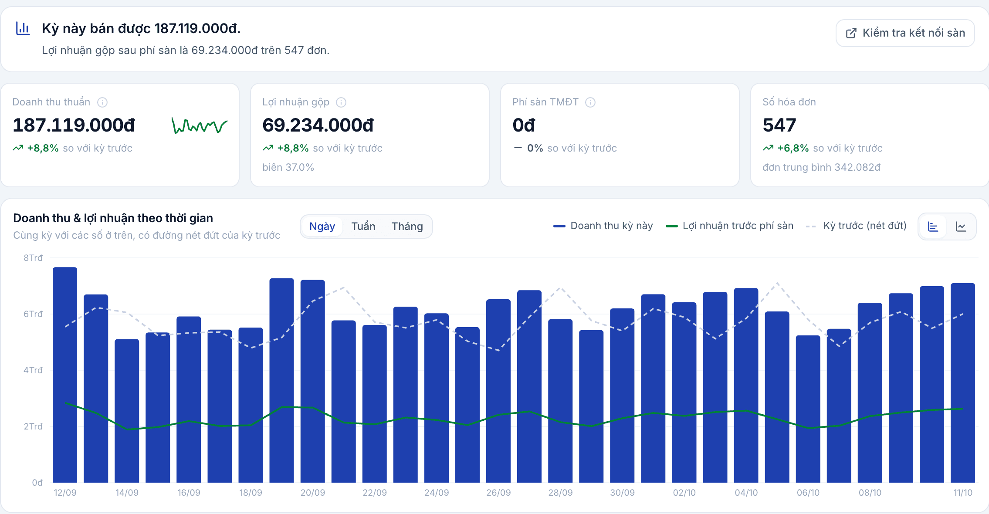Click info icon next to Doanh thu thuần
Screen dimensions: 989x514
click(x=102, y=102)
